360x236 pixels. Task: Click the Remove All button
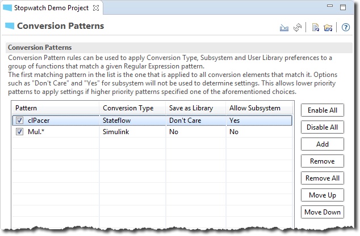click(x=323, y=178)
